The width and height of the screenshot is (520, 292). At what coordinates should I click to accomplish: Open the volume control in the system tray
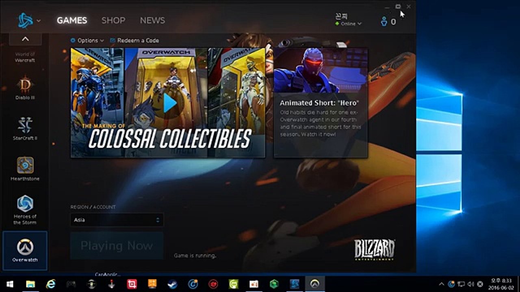point(470,284)
